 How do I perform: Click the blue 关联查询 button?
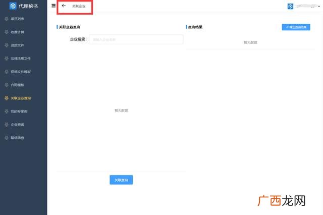(x=121, y=180)
